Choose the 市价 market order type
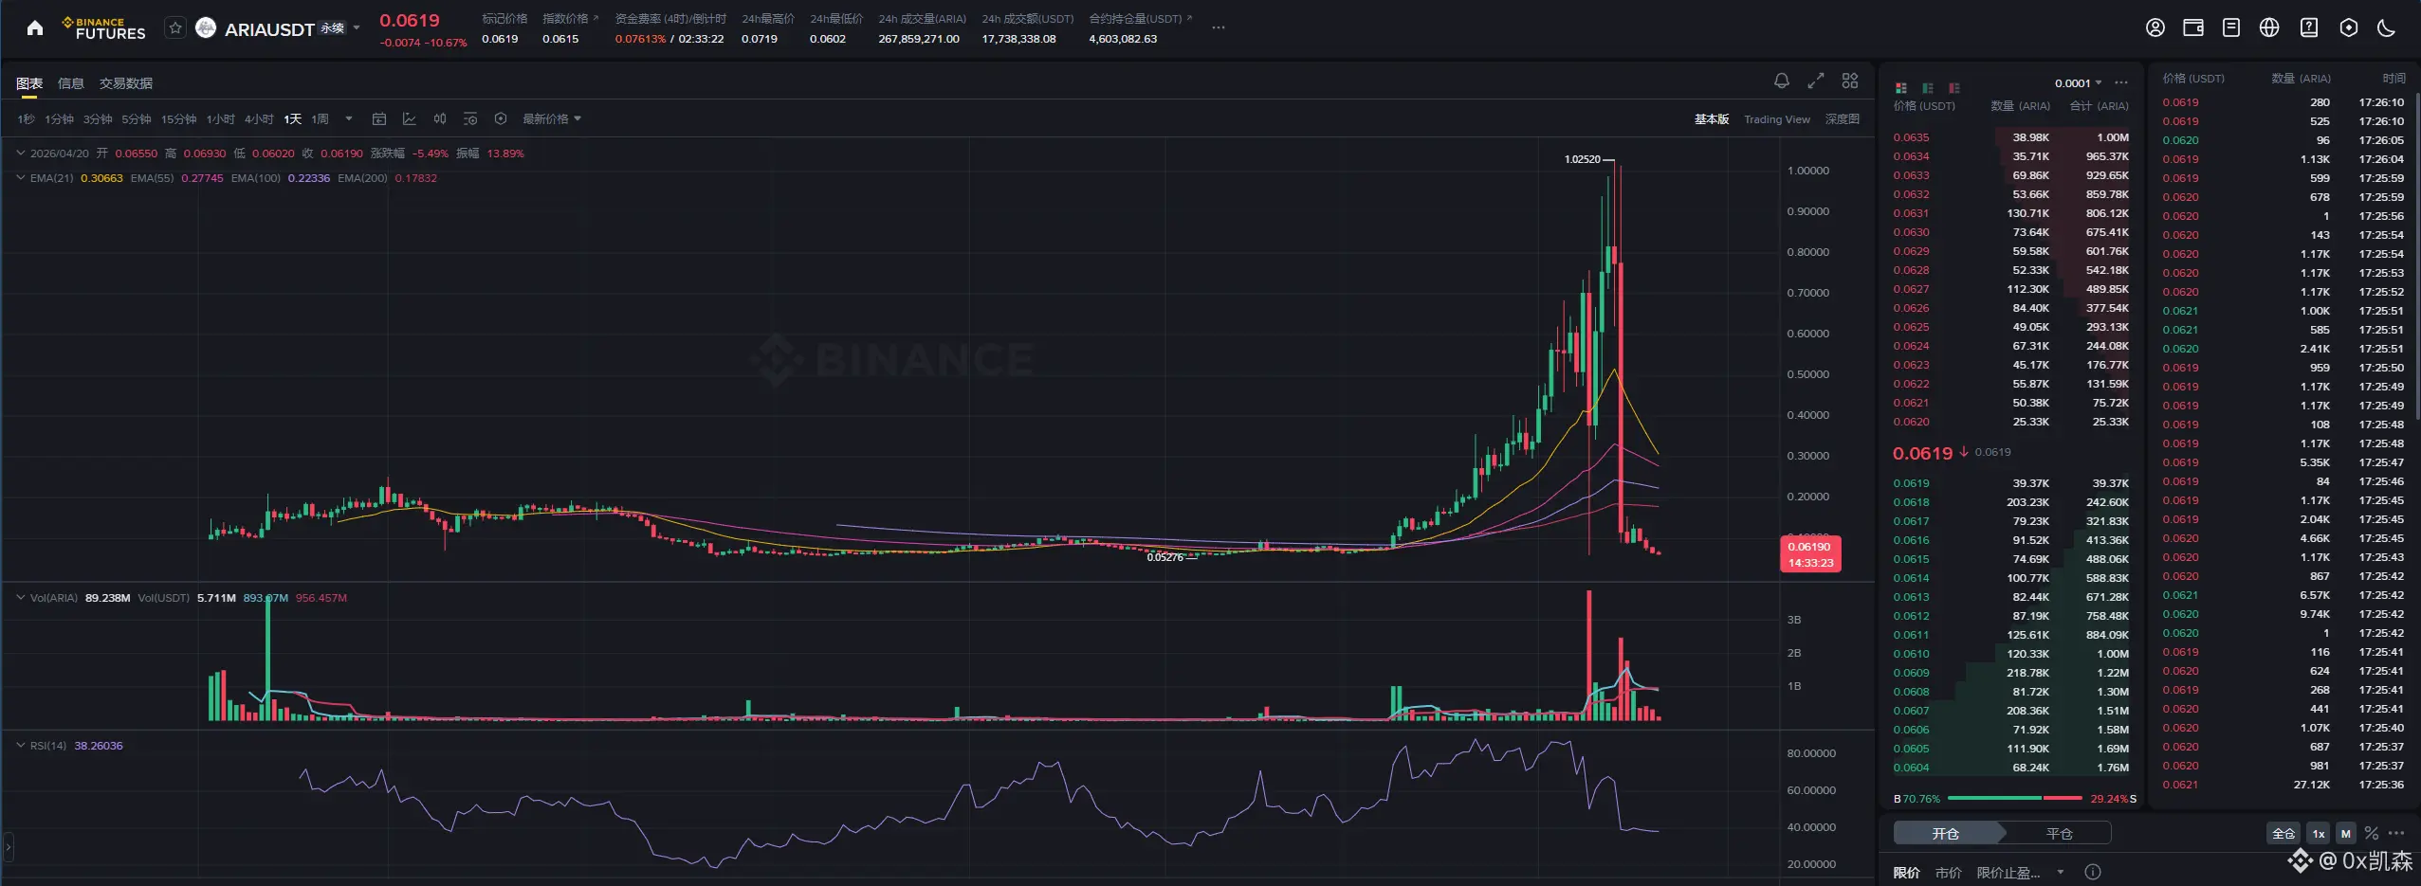 click(x=1949, y=873)
